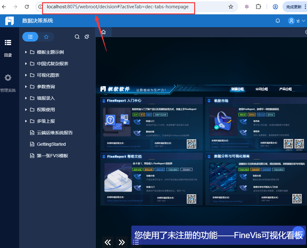
Task: Open the browser extensions puzzle icon
Action: click(x=259, y=7)
